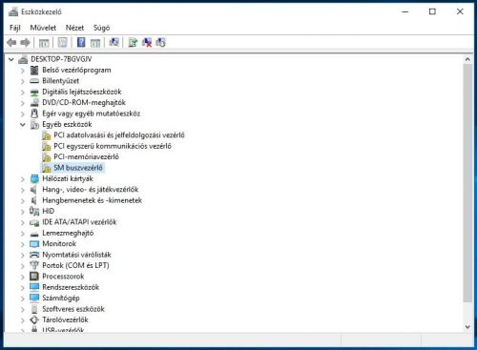Screen dimensions: 477x350
Task: Open the Fájl menu
Action: (x=15, y=28)
